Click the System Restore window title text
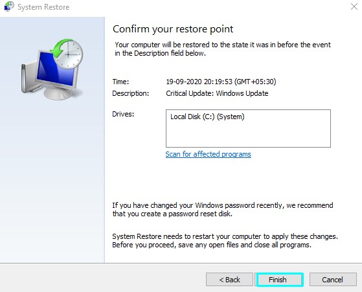Image resolution: width=362 pixels, height=292 pixels. click(43, 7)
